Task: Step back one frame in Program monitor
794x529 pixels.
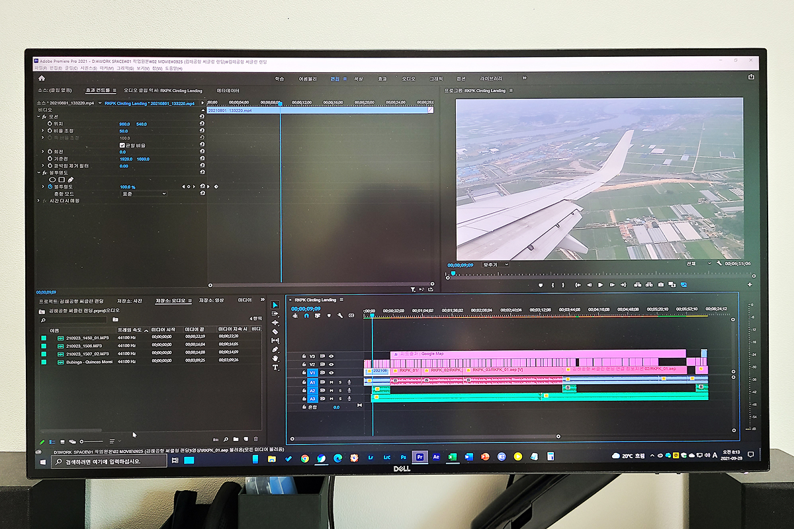Action: 589,284
